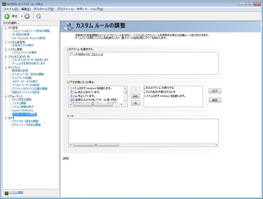263x199 pixels.
Task: Open the サポート menu
Action: (82, 9)
